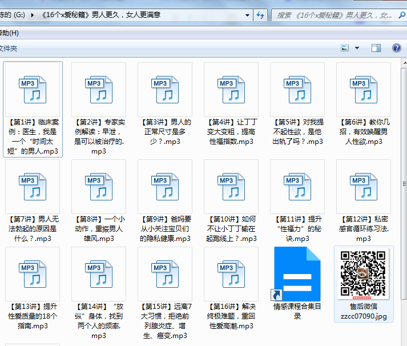Click filename text 【第2讲】专家实例解读
Image resolution: width=407 pixels, height=346 pixels.
[x=99, y=136]
